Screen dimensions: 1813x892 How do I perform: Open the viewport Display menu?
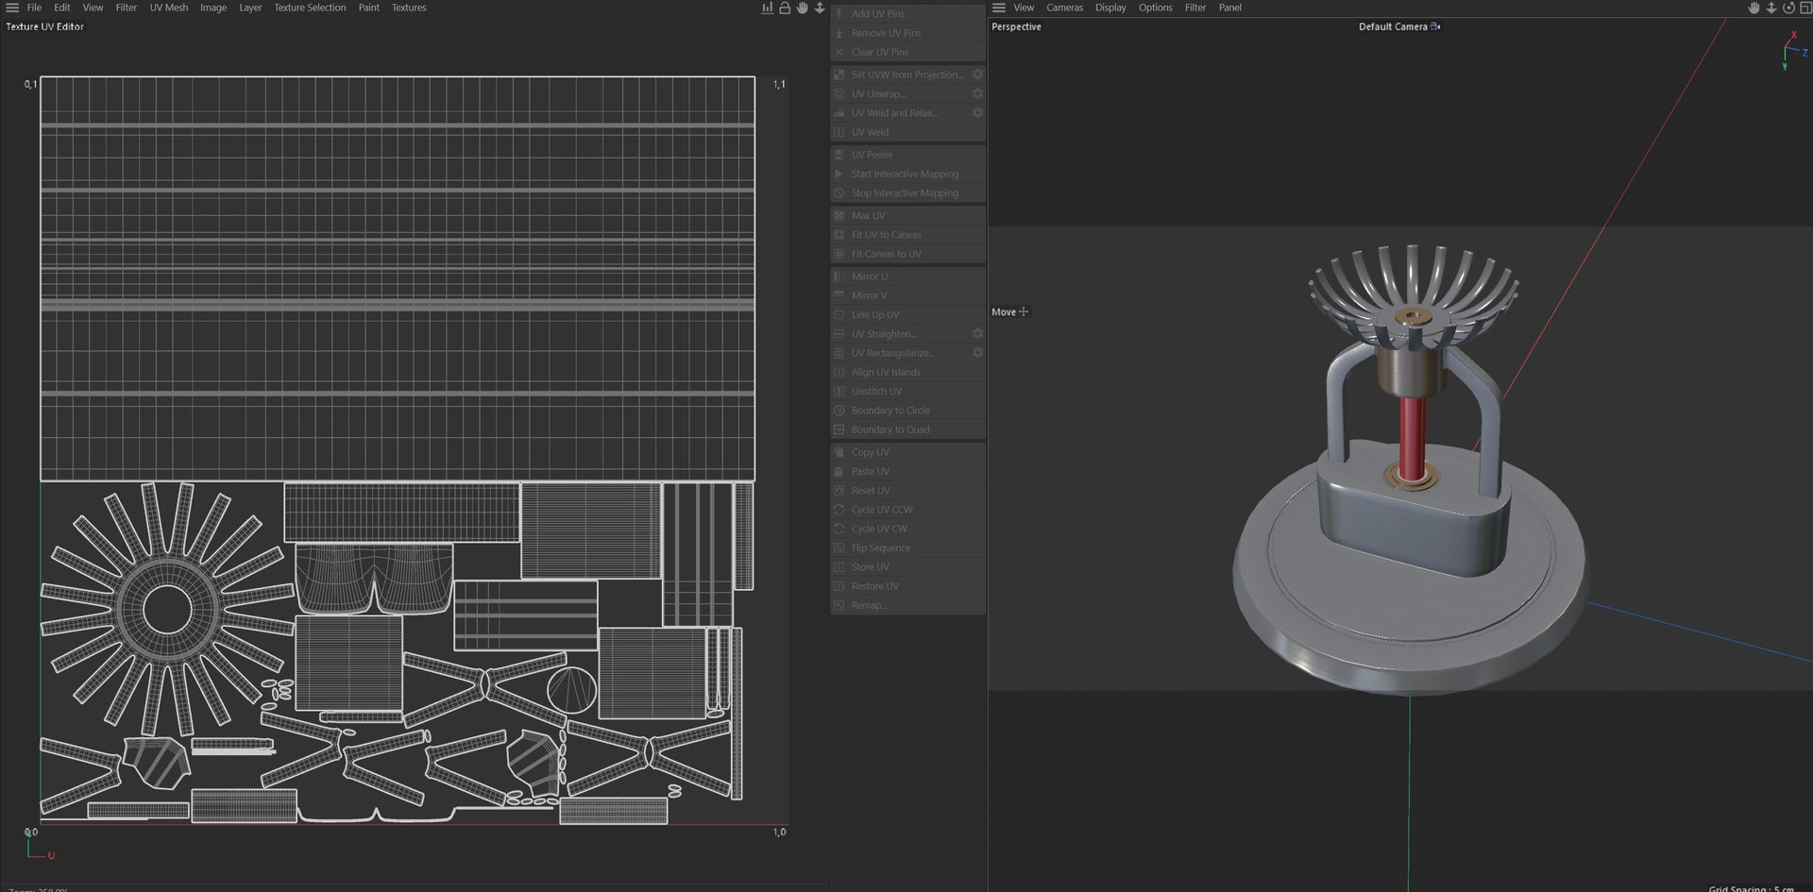pos(1110,8)
